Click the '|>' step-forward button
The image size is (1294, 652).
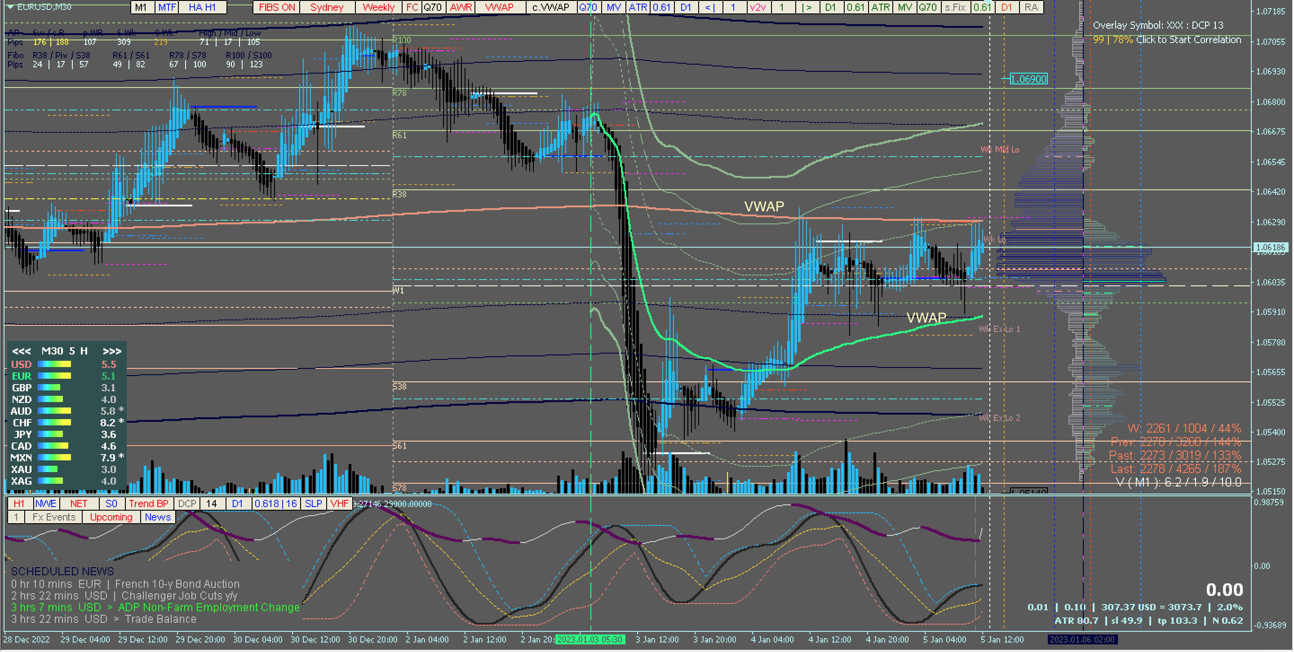click(x=806, y=7)
